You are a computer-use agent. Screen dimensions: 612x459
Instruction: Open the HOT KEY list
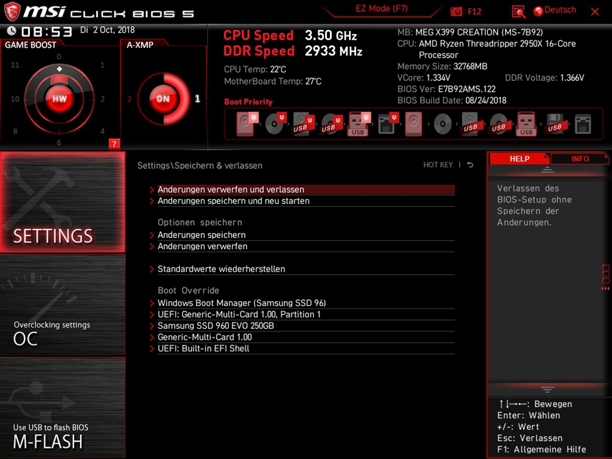pyautogui.click(x=438, y=165)
